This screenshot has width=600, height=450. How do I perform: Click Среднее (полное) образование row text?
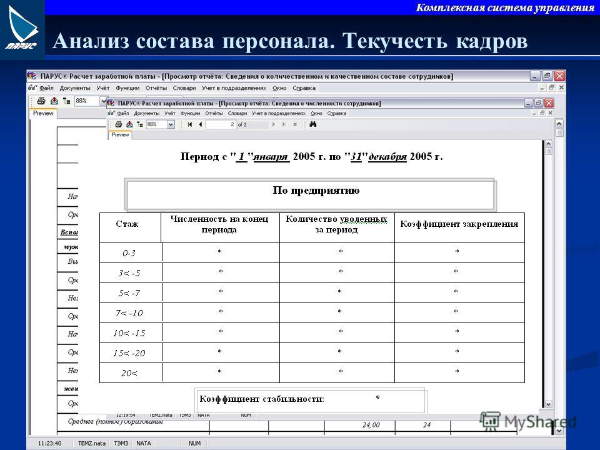pyautogui.click(x=116, y=421)
